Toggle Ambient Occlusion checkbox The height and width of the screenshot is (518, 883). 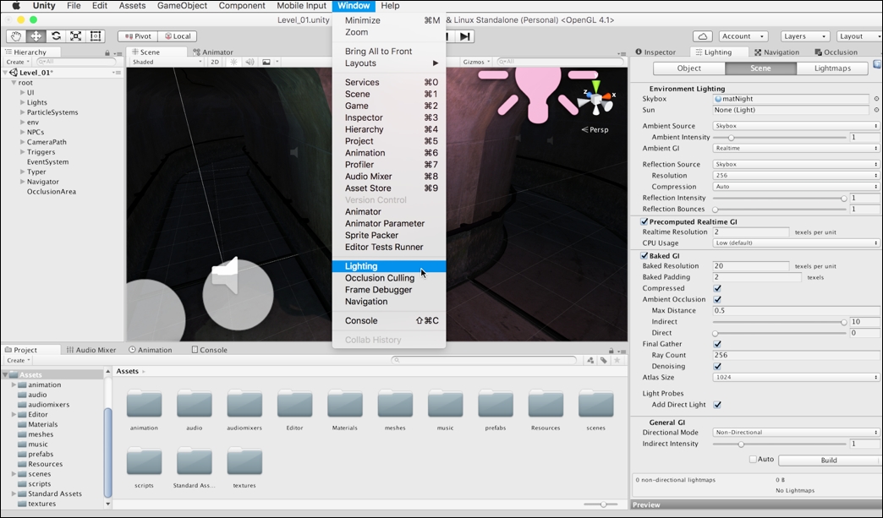(717, 300)
